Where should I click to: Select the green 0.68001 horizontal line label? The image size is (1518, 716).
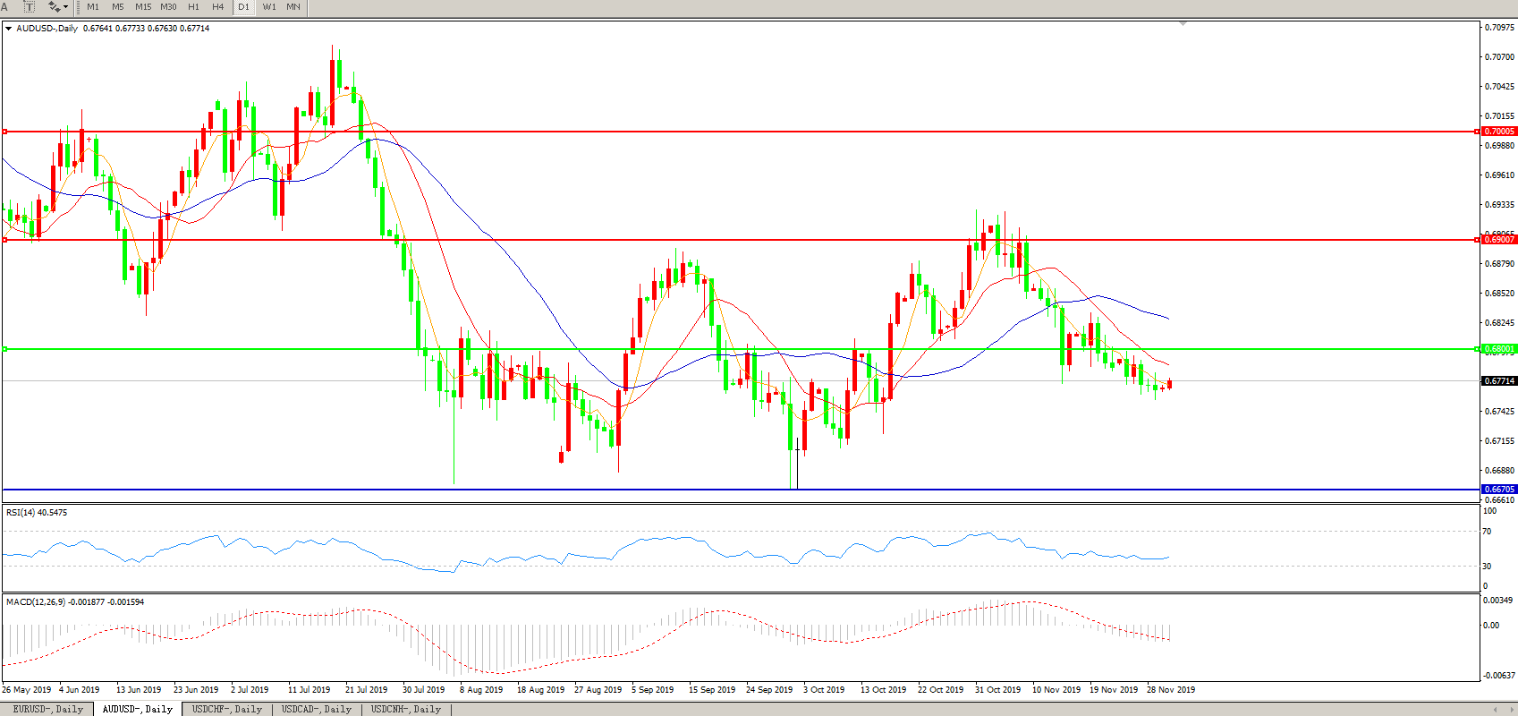(x=1499, y=349)
